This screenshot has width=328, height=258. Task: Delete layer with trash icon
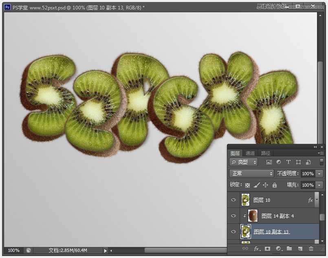pos(311,248)
